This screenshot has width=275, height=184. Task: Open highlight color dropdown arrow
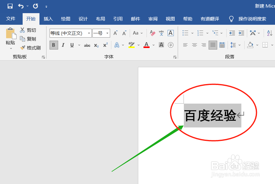(139, 45)
